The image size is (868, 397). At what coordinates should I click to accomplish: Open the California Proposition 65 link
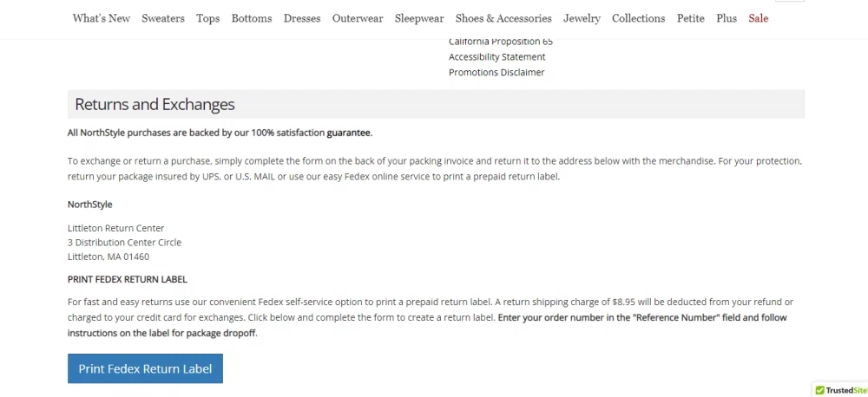coord(501,42)
